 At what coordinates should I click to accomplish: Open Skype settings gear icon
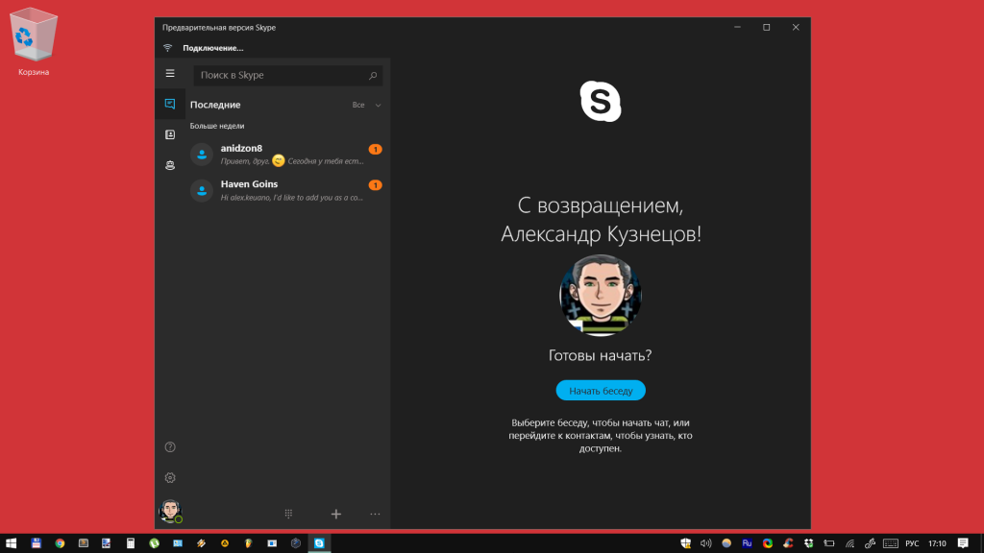(170, 477)
